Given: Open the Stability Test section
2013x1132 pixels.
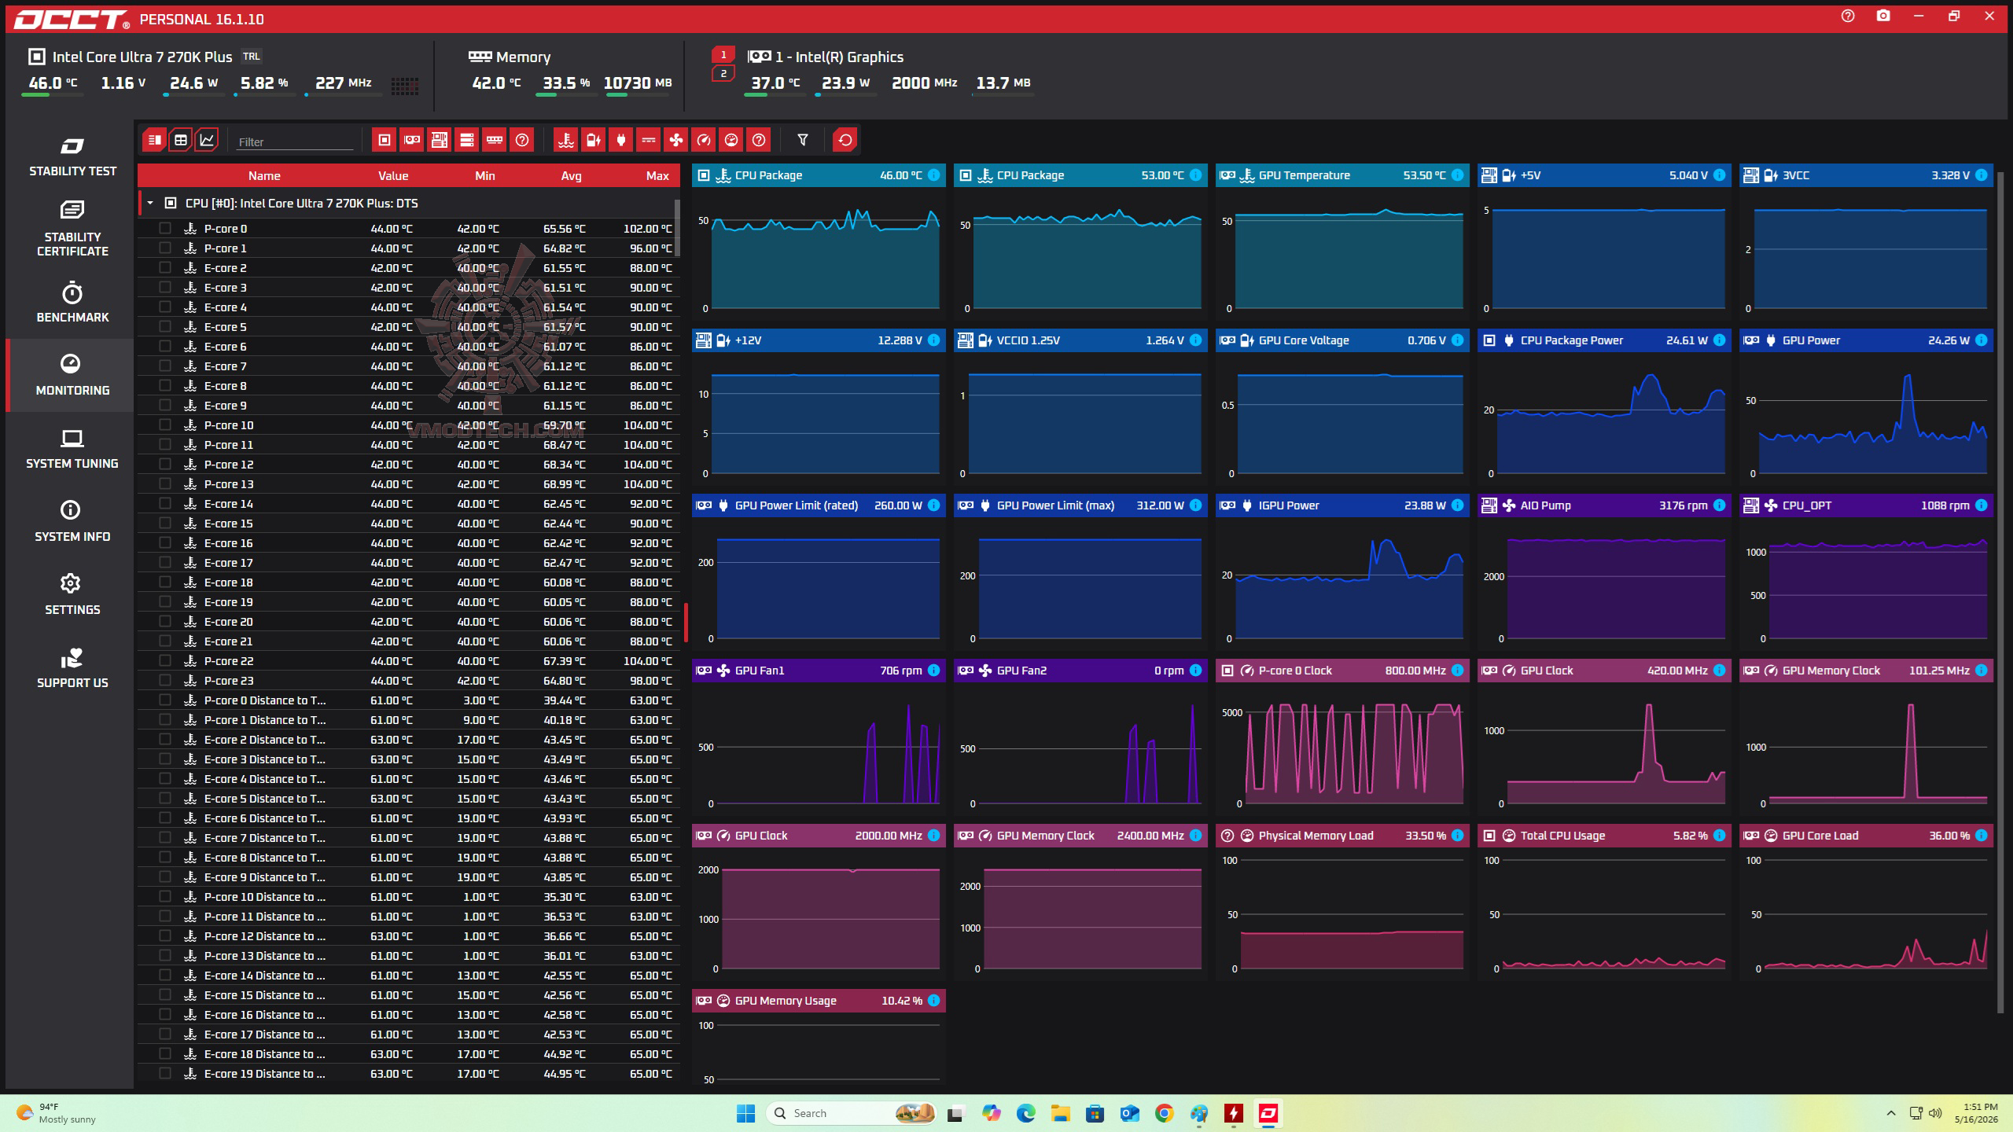Looking at the screenshot, I should 72,157.
